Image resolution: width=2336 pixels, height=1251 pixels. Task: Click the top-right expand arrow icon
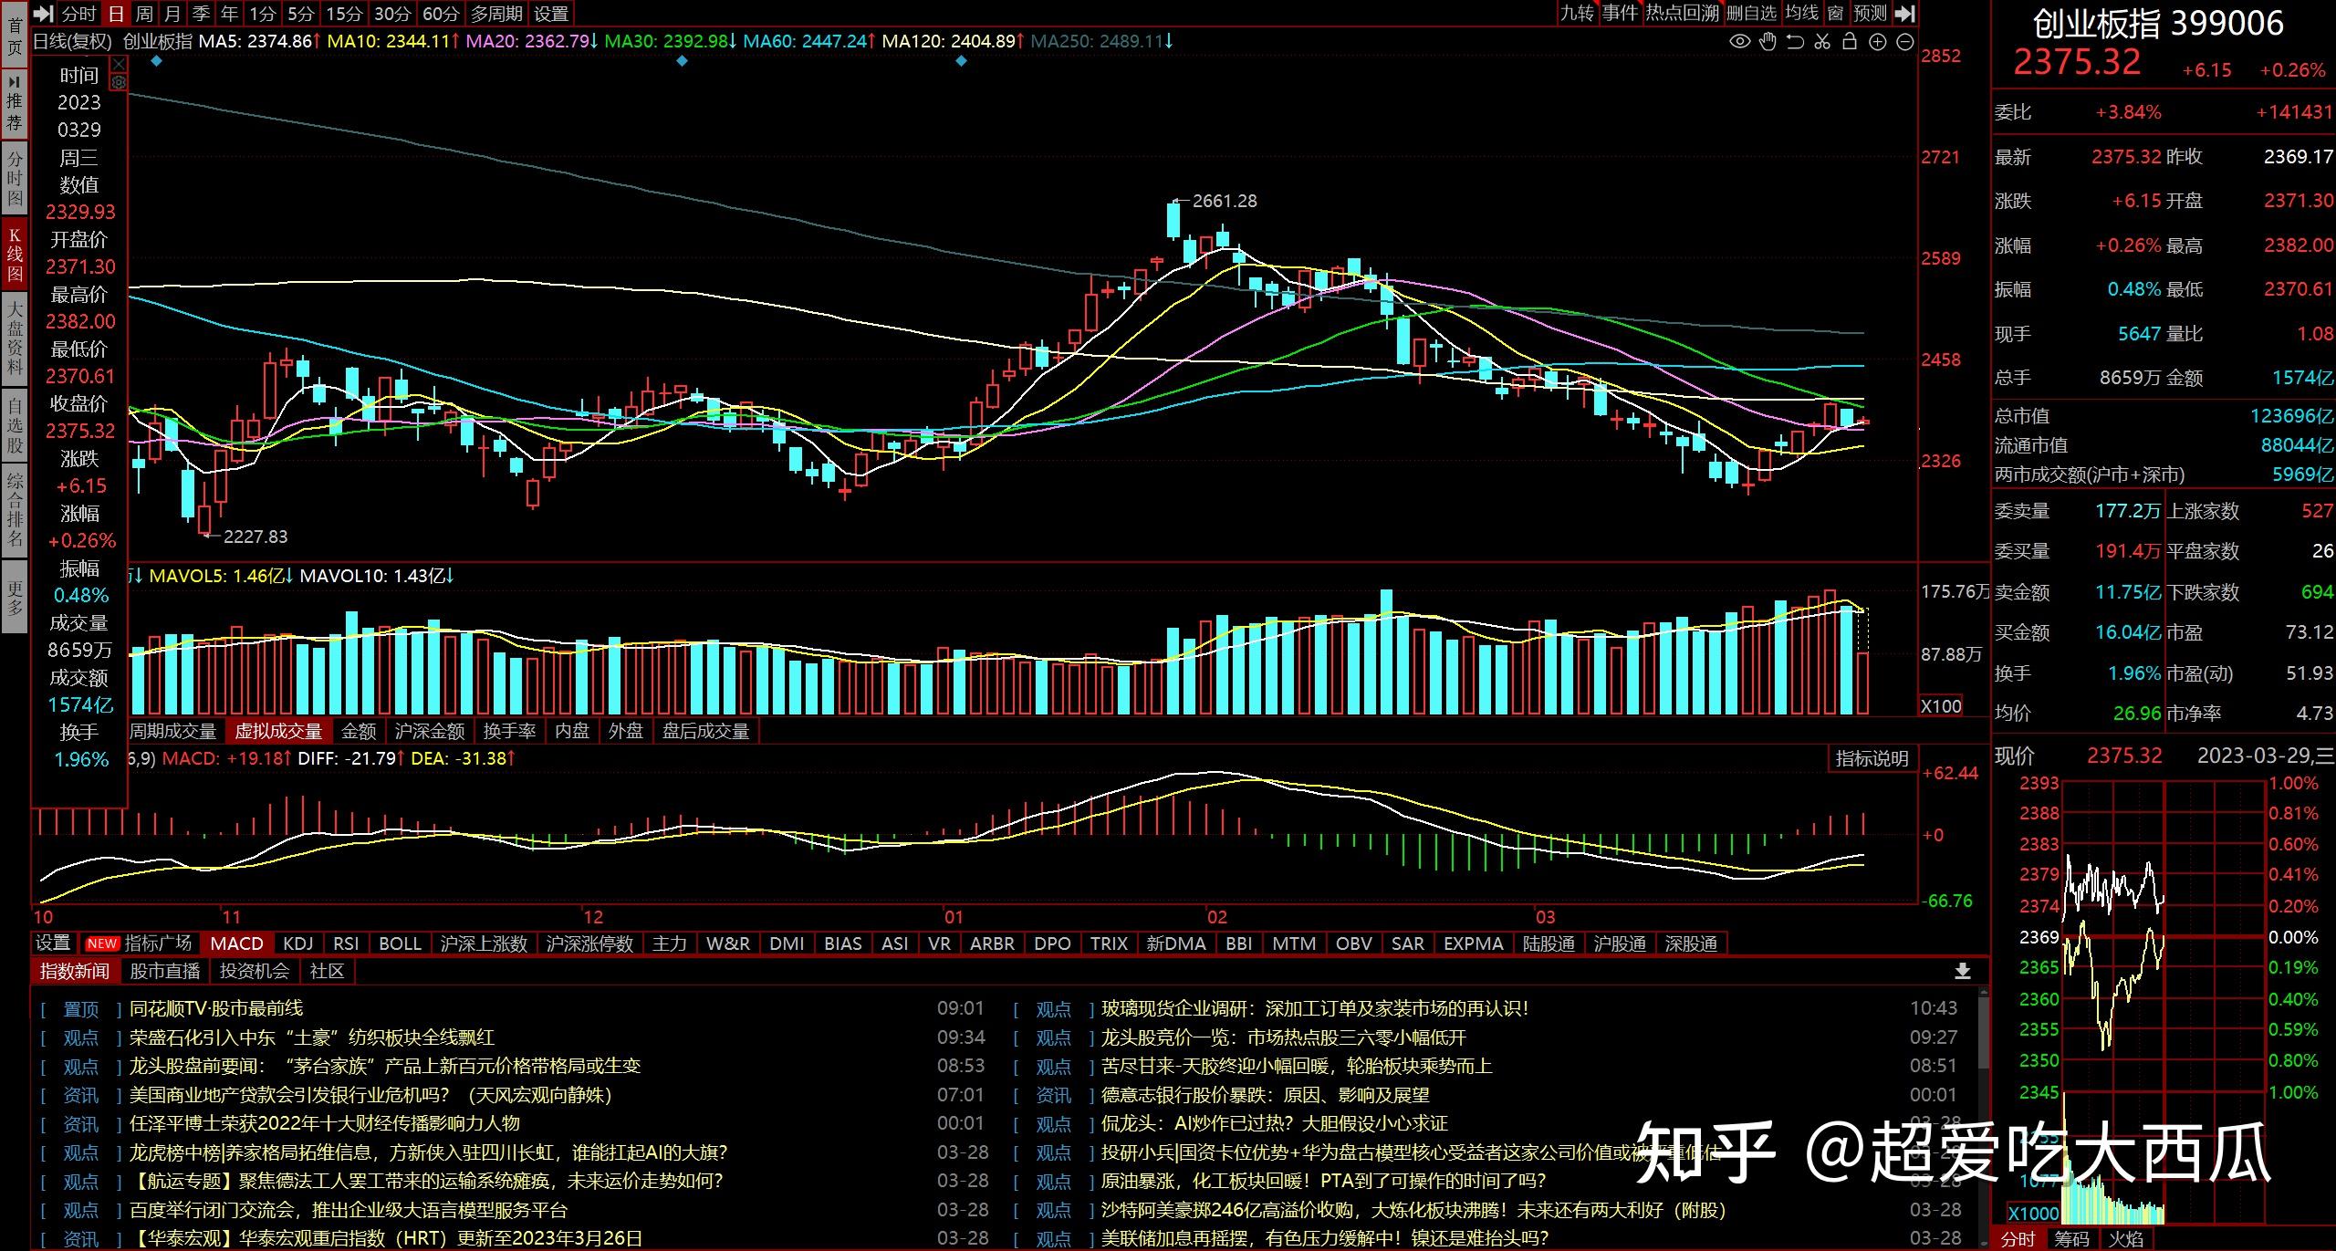pos(1903,14)
